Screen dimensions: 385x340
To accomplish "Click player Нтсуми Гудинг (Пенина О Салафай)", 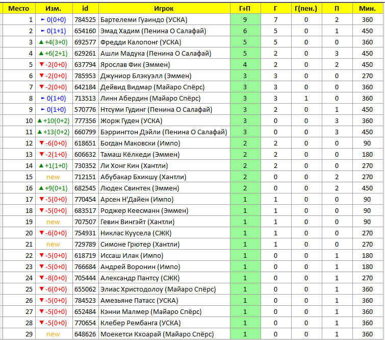I will point(156,110).
